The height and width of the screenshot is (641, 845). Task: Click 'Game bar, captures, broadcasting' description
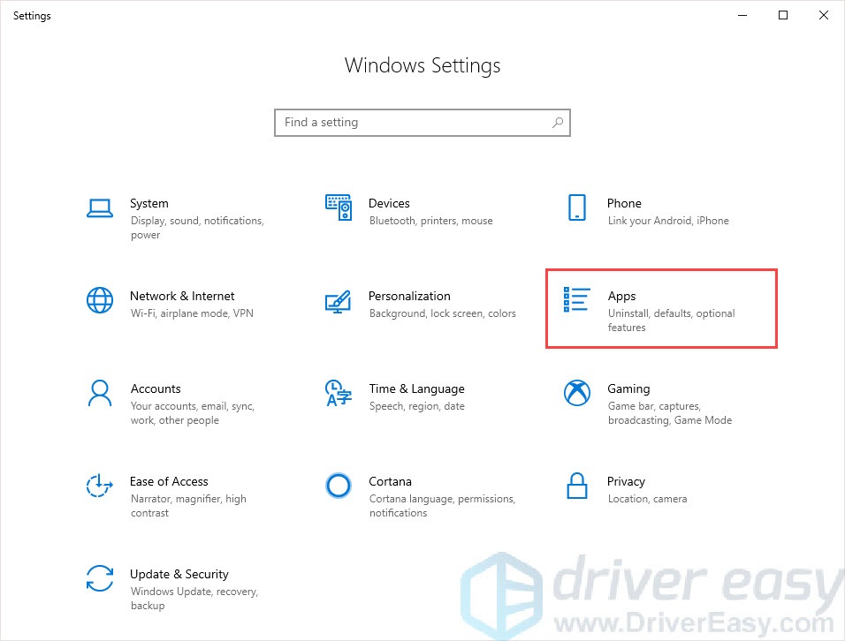(670, 413)
